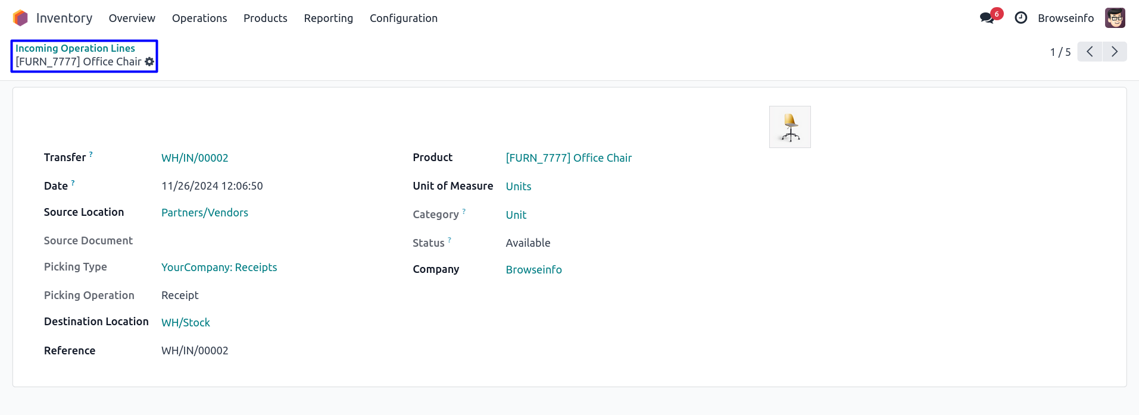Open the Operations menu

pos(199,18)
